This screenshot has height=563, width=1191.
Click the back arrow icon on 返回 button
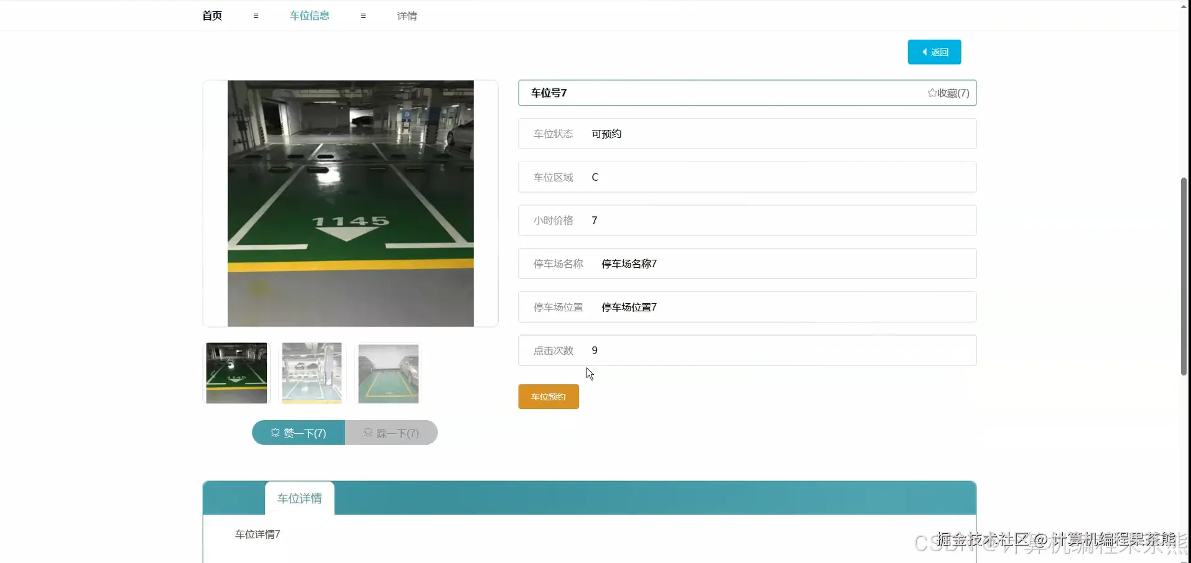924,52
